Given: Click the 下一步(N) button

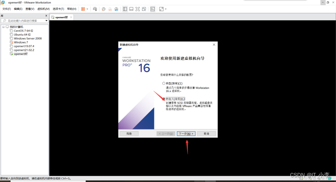Looking at the screenshot, I should click(x=185, y=133).
